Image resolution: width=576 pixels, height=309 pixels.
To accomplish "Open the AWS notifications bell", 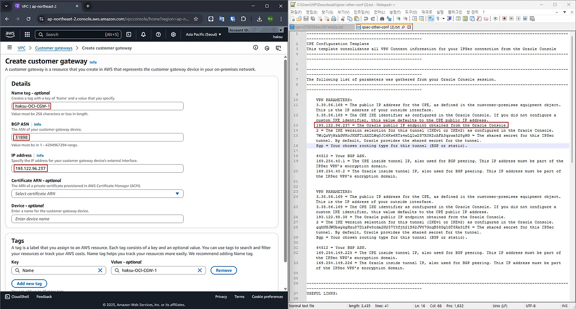I will coord(143,34).
